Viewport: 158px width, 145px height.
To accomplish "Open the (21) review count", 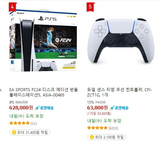I will click(x=34, y=124).
